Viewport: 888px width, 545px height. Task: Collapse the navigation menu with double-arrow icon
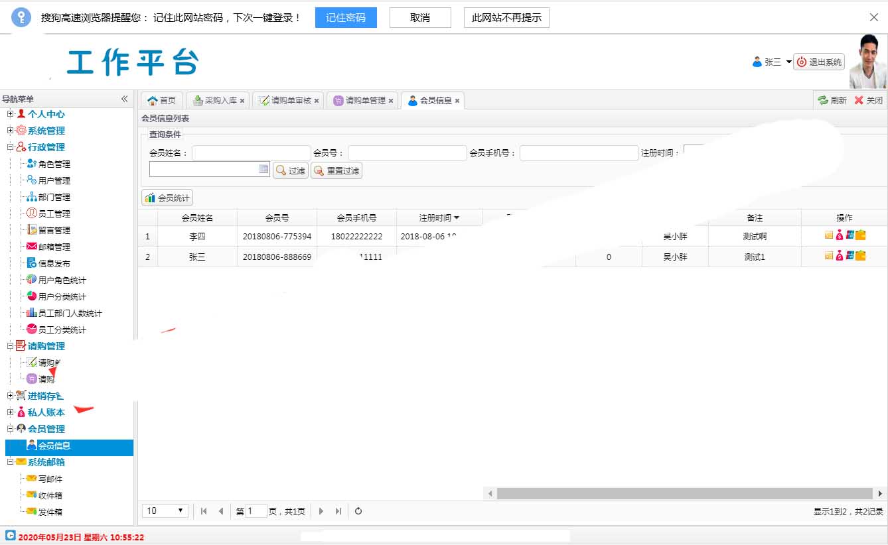coord(124,99)
